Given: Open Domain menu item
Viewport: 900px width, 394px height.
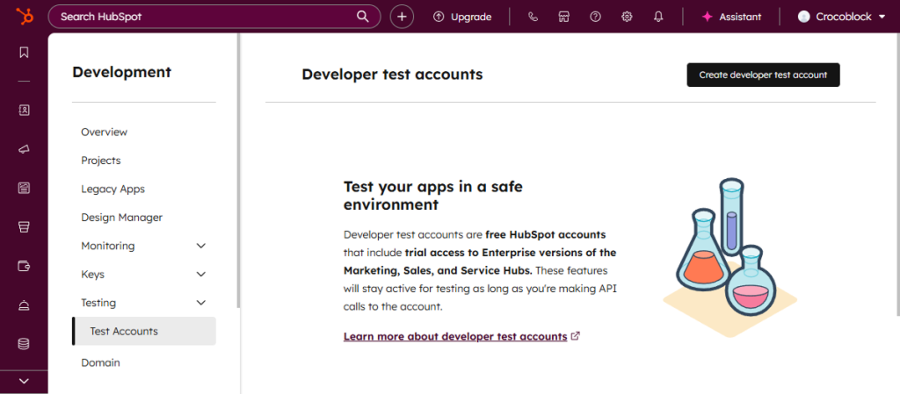Looking at the screenshot, I should coord(100,362).
